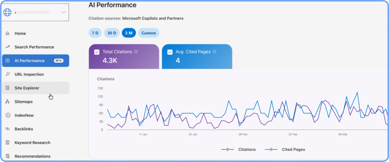The height and width of the screenshot is (162, 389).
Task: Click the Home house icon in sidebar
Action: [x=8, y=33]
